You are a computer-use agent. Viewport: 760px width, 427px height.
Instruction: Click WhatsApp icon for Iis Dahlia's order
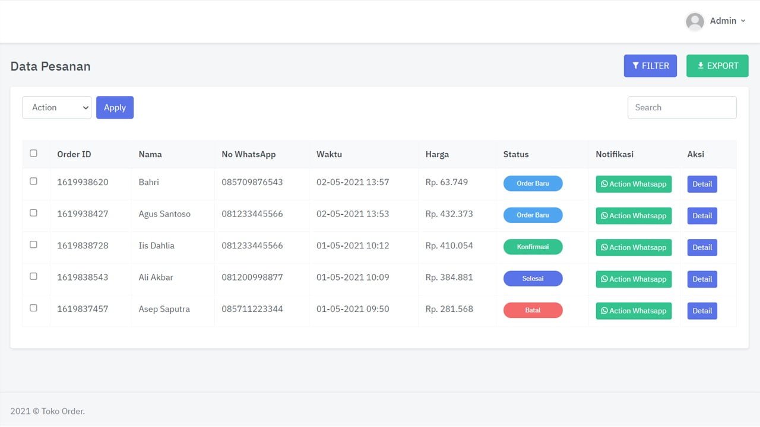click(x=604, y=248)
